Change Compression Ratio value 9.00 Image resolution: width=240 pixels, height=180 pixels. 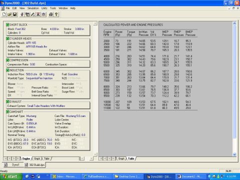32,64
